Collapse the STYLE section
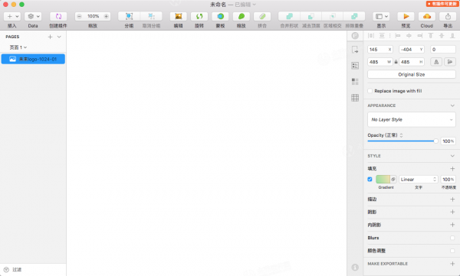The width and height of the screenshot is (460, 276). point(452,156)
